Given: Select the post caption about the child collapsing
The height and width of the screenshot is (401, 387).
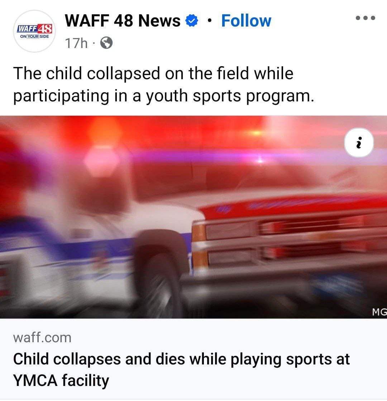Looking at the screenshot, I should (x=164, y=85).
